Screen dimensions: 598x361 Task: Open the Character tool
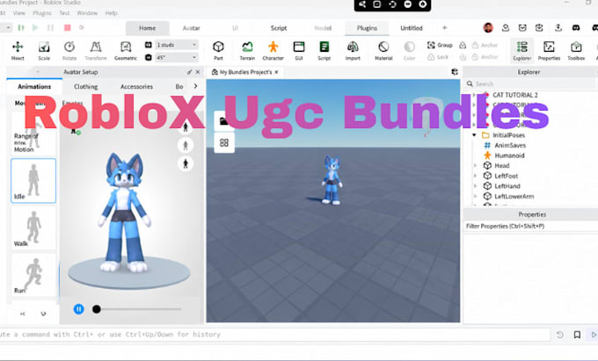pyautogui.click(x=273, y=51)
